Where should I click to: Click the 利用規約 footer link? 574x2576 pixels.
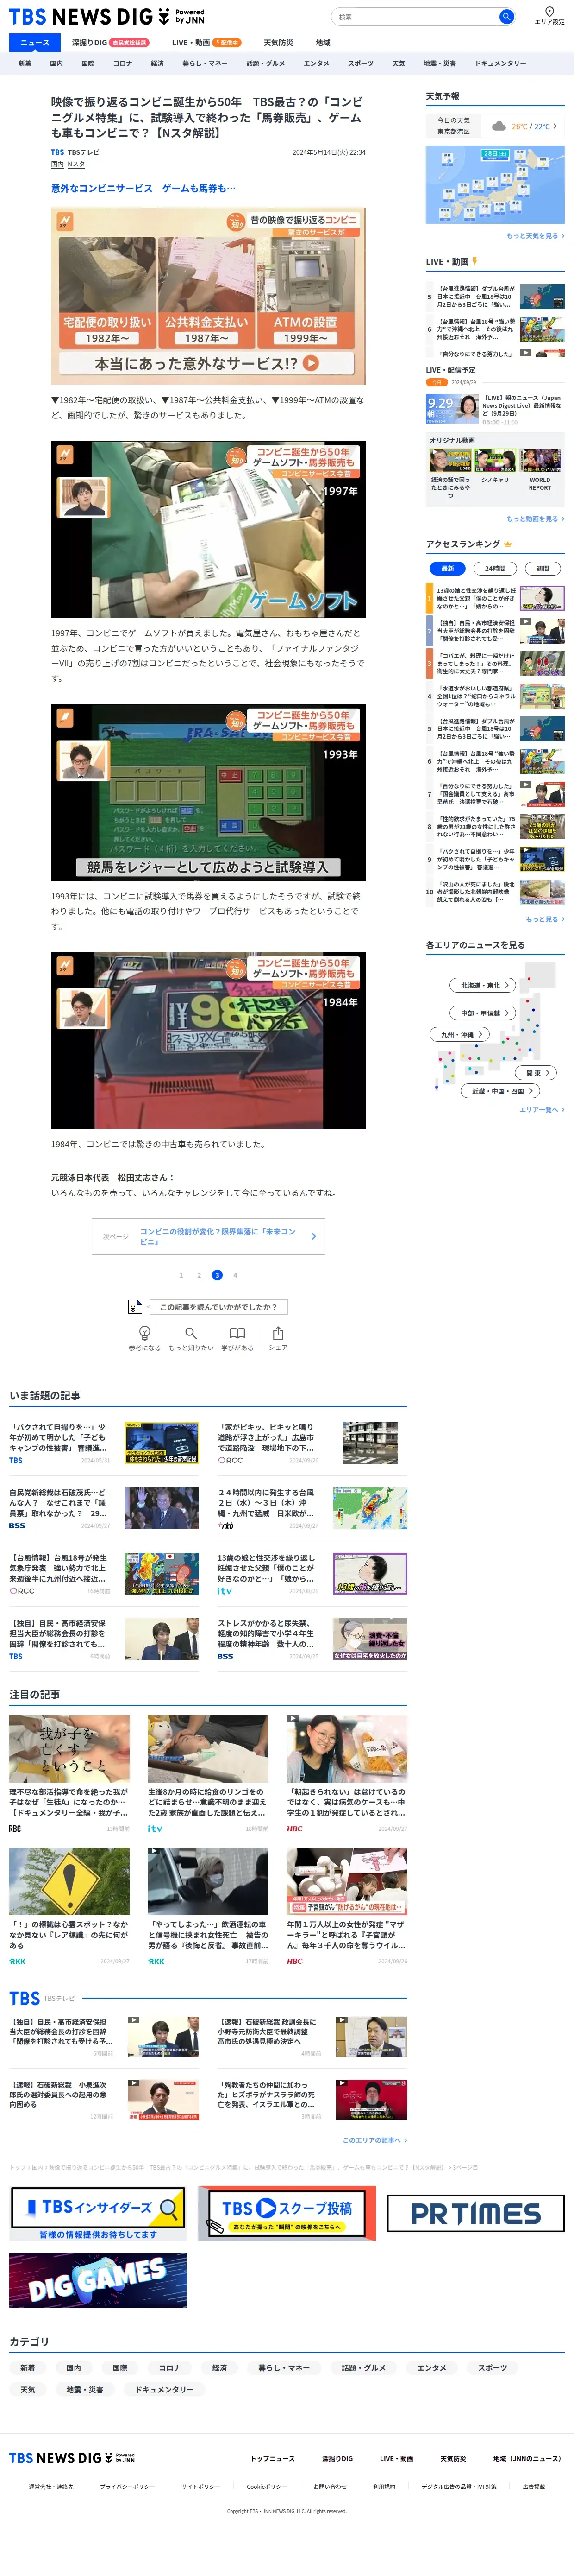[383, 2486]
